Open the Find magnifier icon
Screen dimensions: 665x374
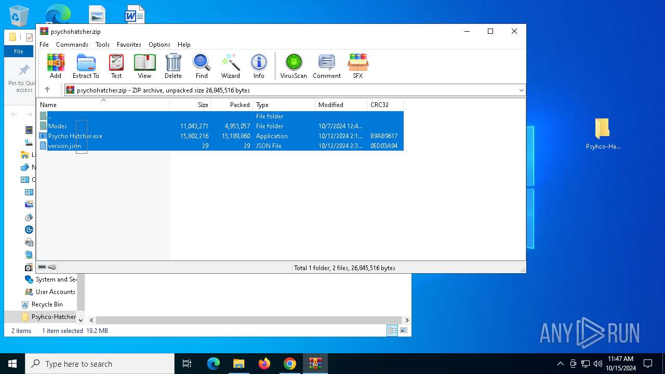point(202,66)
